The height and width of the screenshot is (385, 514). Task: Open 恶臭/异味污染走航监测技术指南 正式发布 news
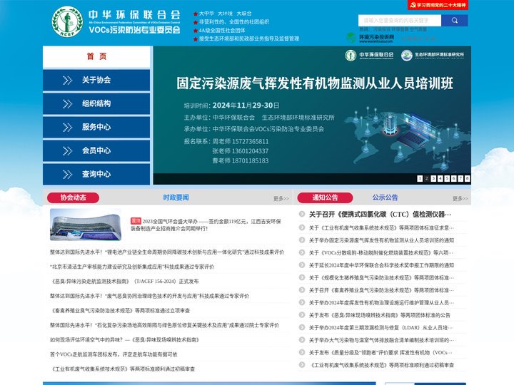point(124,281)
